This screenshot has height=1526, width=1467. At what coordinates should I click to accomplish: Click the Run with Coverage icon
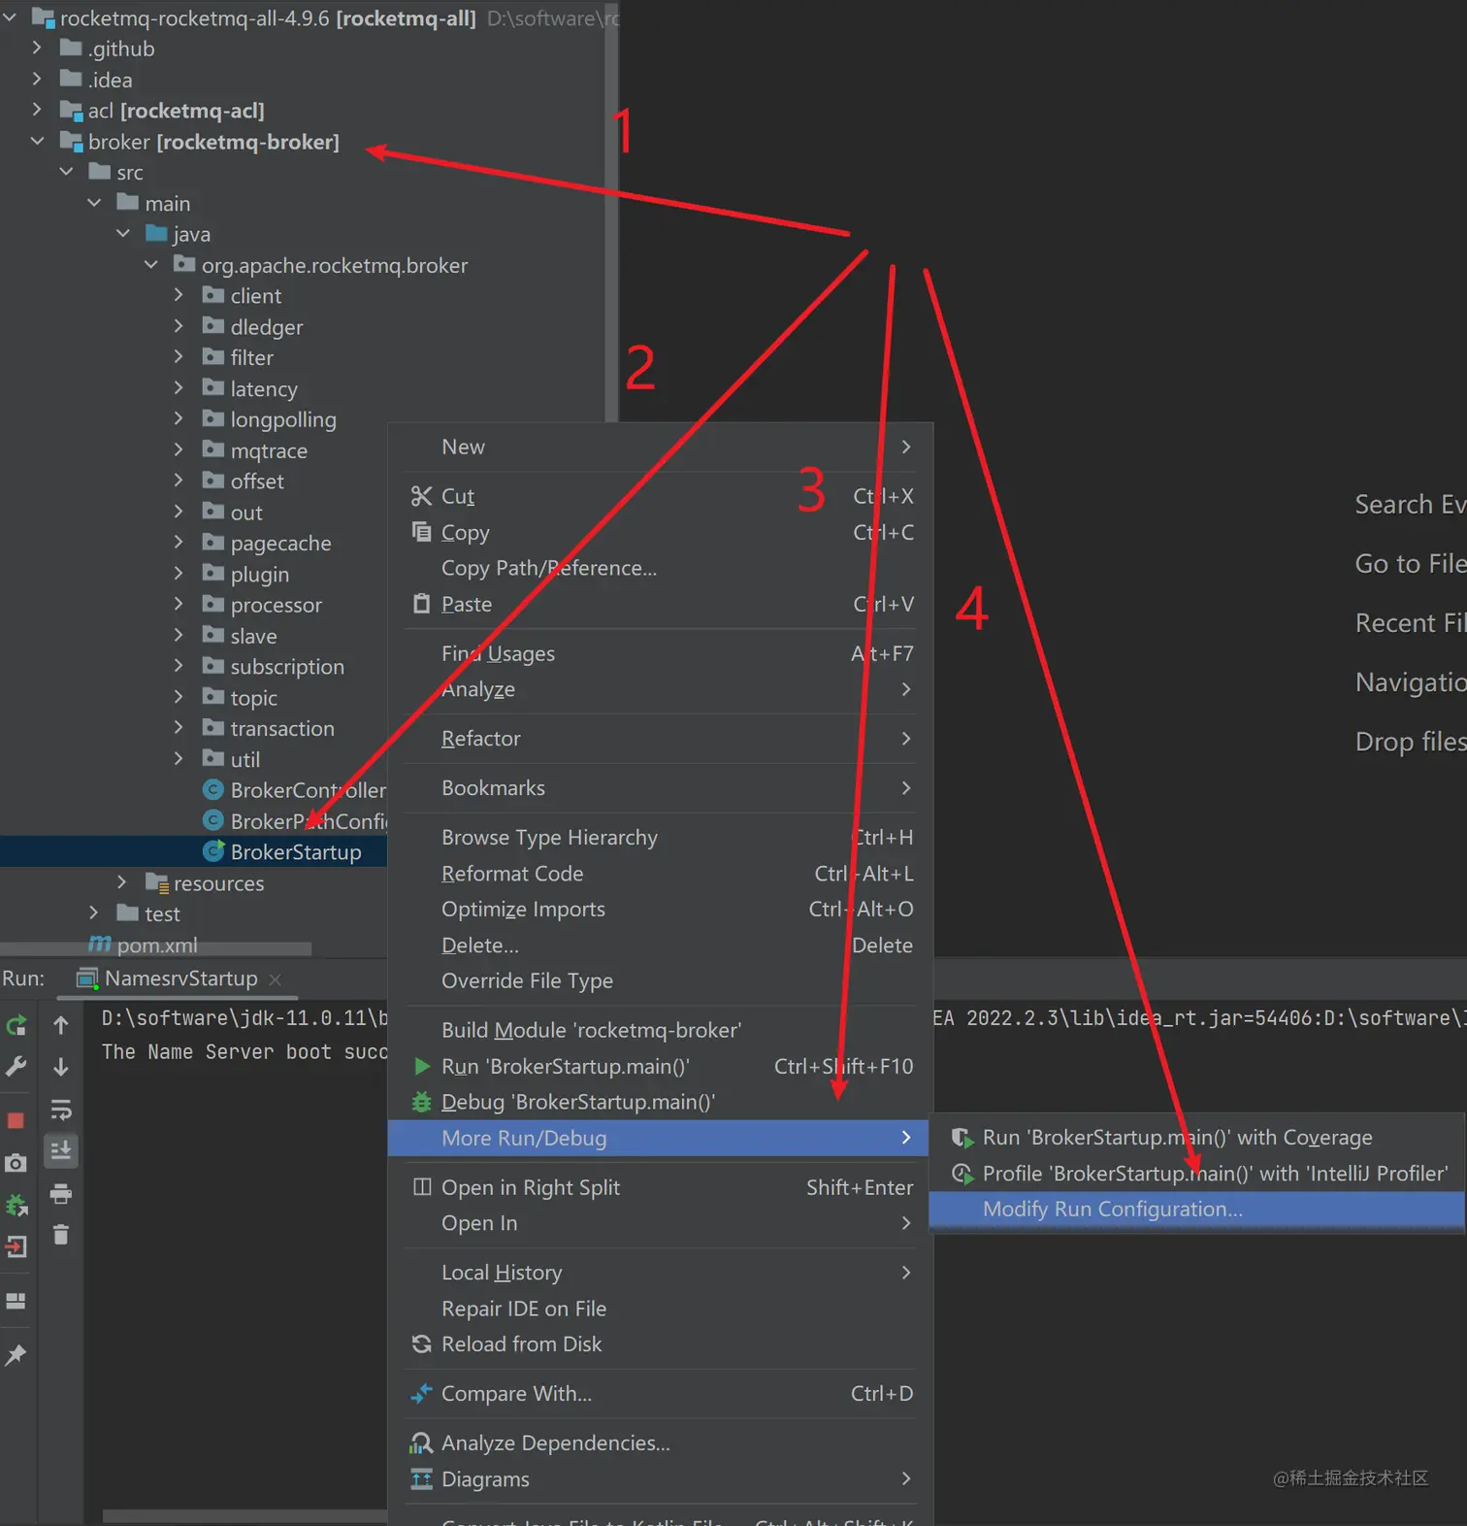[962, 1137]
